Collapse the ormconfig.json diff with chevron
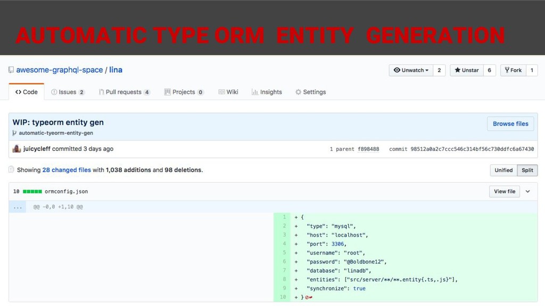 [527, 191]
